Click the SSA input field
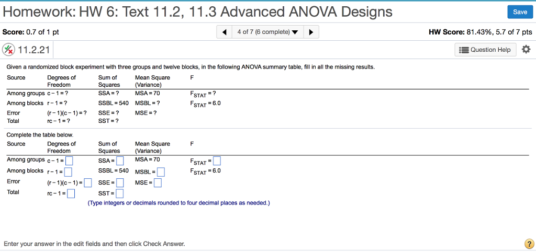The height and width of the screenshot is (252, 536). 120,161
